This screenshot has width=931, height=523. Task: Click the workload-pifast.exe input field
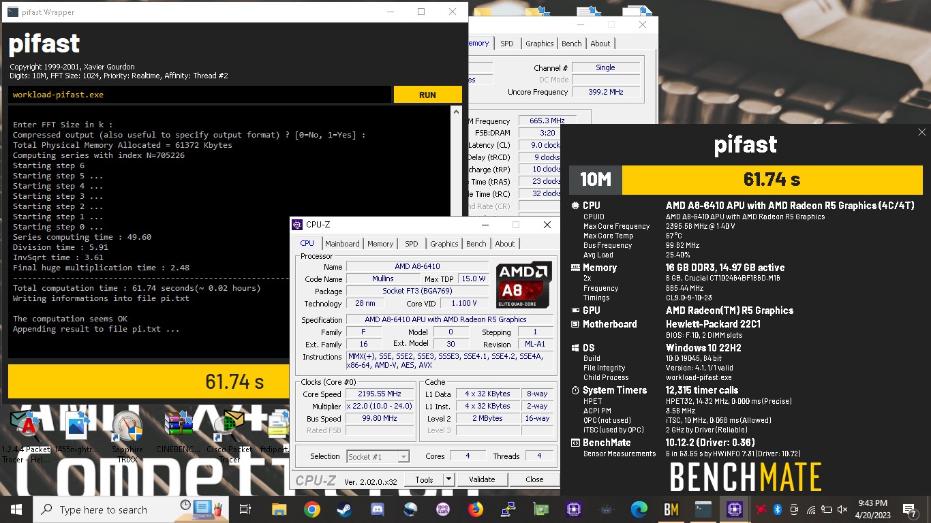[200, 95]
